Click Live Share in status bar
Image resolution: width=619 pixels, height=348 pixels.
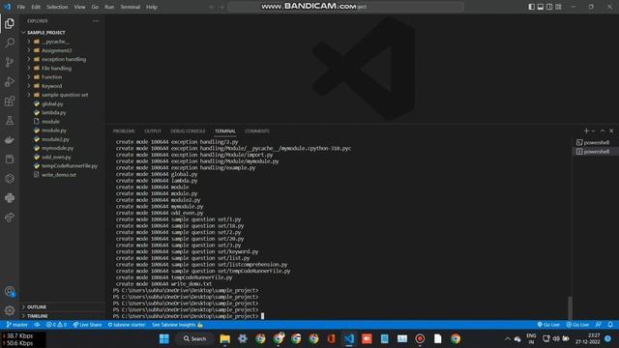tap(87, 325)
